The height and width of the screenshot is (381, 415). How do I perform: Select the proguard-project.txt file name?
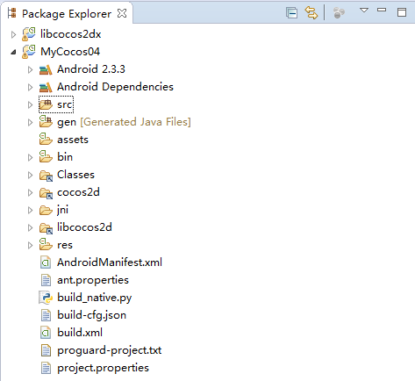coord(110,350)
